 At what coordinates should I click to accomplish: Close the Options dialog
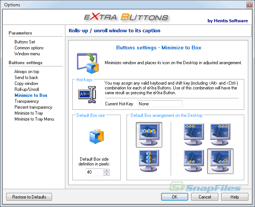(x=249, y=5)
